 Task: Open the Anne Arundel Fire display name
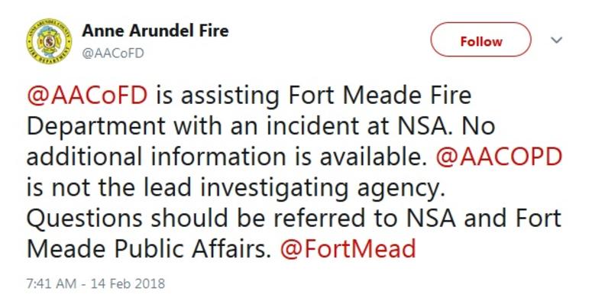(155, 31)
